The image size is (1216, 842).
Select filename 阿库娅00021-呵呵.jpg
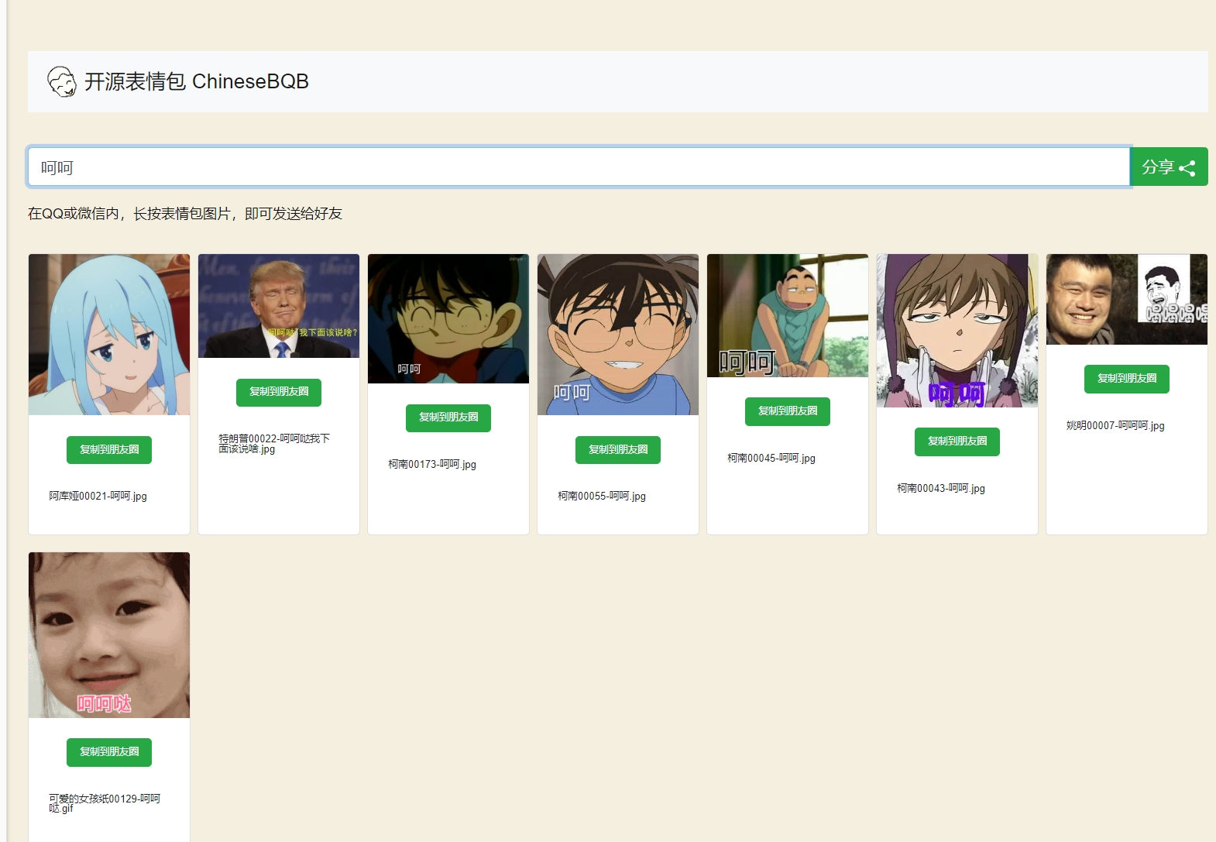[98, 497]
